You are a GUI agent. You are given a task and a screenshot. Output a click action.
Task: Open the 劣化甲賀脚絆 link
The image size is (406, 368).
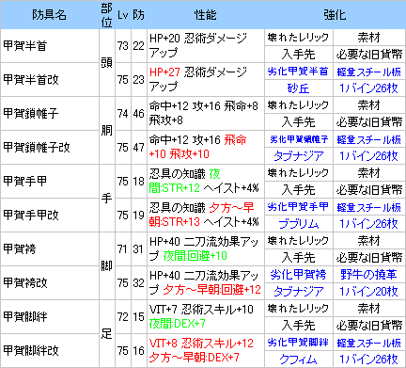298,343
